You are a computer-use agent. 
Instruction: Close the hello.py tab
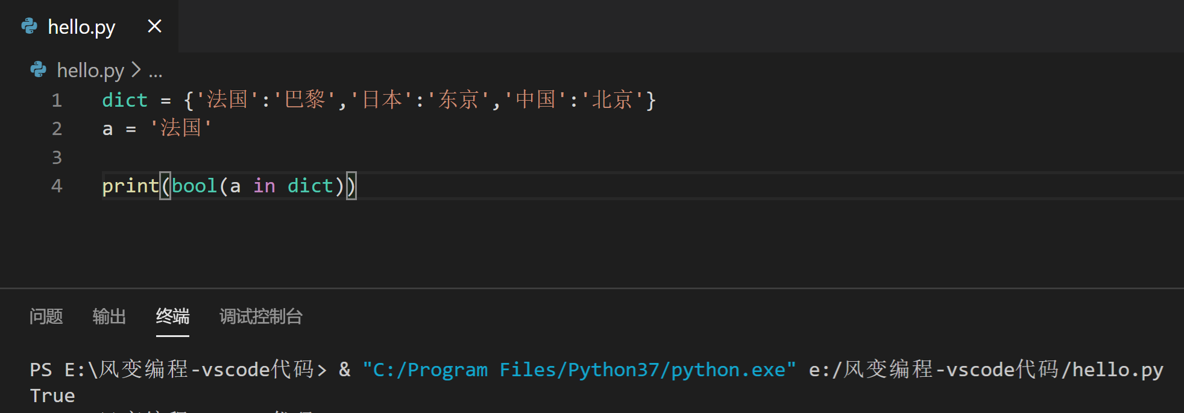tap(155, 27)
